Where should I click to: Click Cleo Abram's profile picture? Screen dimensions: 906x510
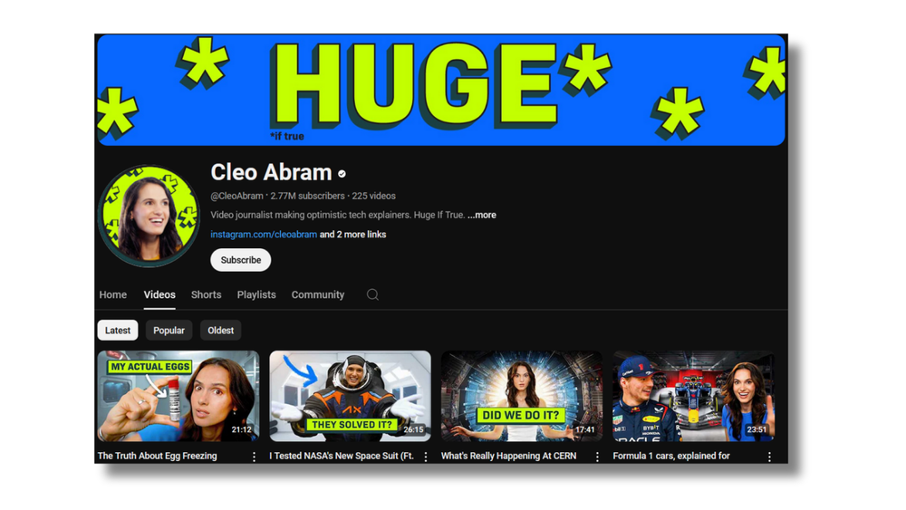[x=149, y=216]
